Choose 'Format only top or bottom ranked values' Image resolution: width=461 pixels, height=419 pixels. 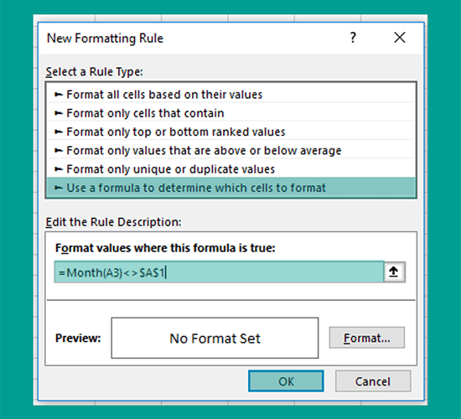point(230,132)
